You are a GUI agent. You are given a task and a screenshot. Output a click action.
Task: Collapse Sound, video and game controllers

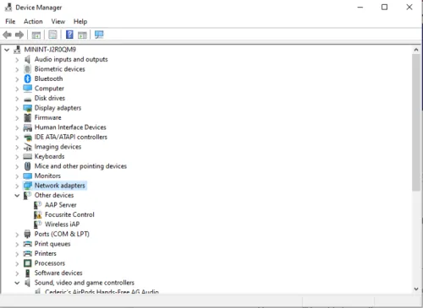click(17, 283)
